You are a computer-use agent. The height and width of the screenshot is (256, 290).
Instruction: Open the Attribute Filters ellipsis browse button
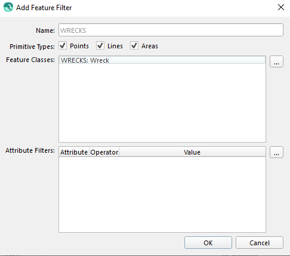[x=276, y=152]
